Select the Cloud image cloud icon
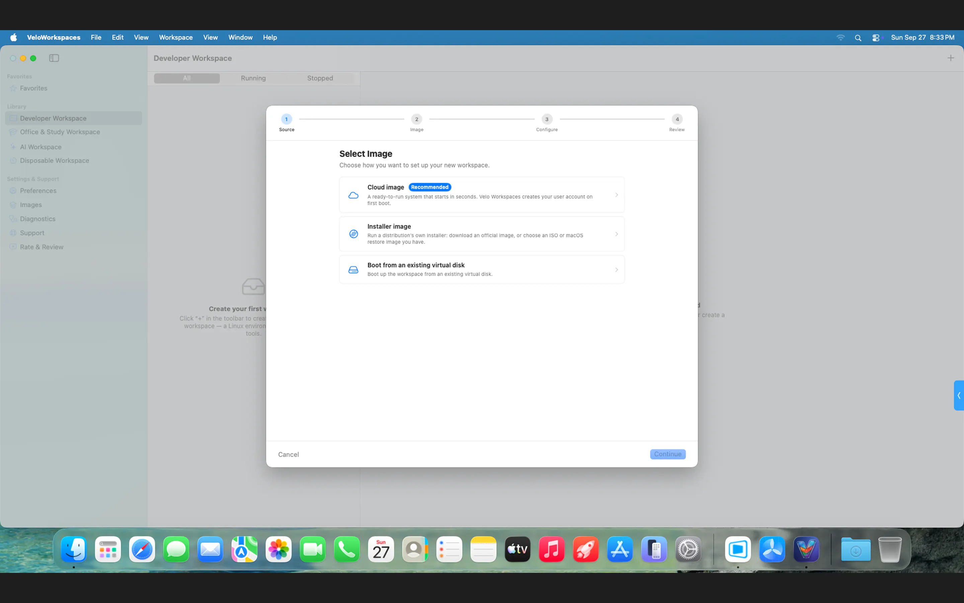Image resolution: width=964 pixels, height=603 pixels. click(353, 195)
